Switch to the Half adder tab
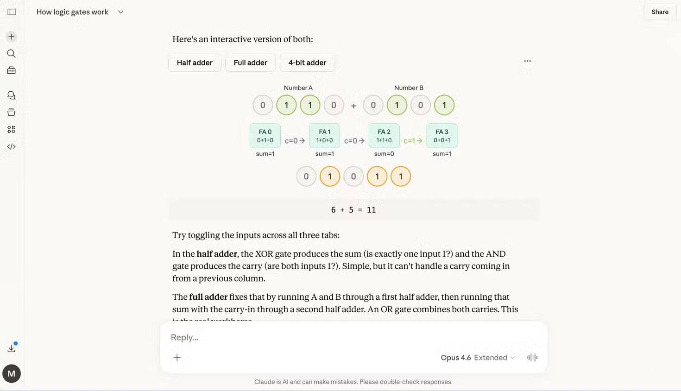 194,62
